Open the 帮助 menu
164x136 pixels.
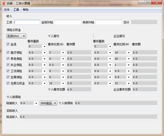[26, 10]
